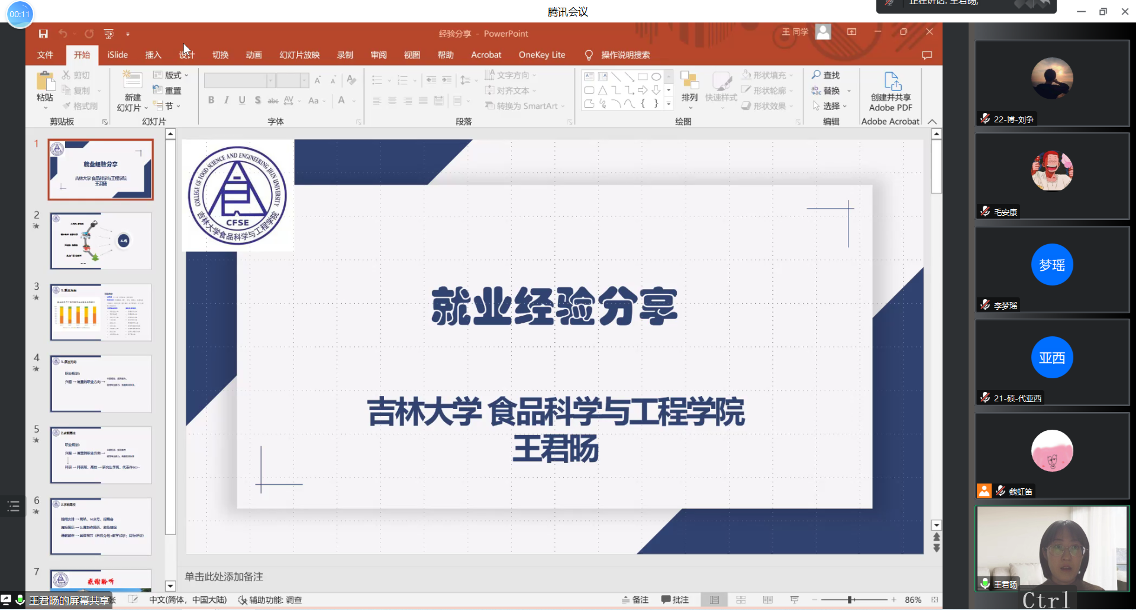Image resolution: width=1136 pixels, height=610 pixels.
Task: Click the Save icon in quick access toolbar
Action: click(43, 34)
